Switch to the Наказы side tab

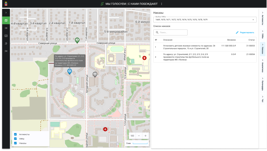point(263,49)
